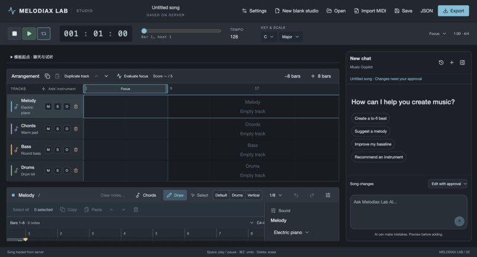Select the Draw tool
Viewport: 477px width, 257px height.
(x=175, y=196)
